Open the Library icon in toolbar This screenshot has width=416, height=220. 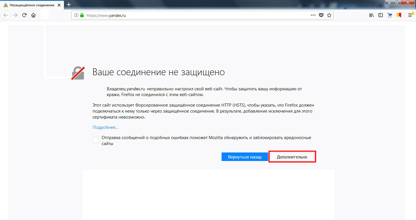pyautogui.click(x=371, y=15)
